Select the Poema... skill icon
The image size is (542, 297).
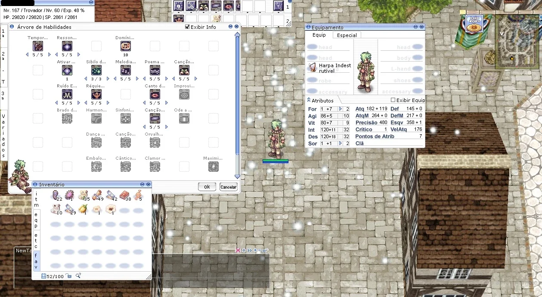click(155, 70)
